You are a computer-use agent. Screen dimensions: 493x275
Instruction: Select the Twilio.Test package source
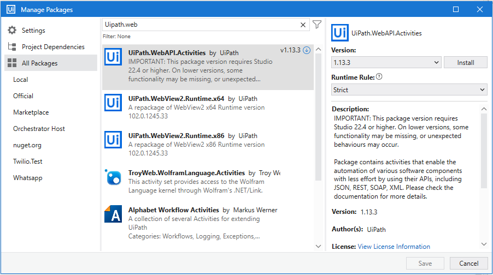coord(27,162)
